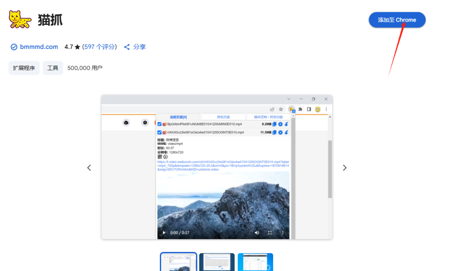Viewport: 456px width, 271px height.
Task: Open the 597 个评分 ratings link
Action: [x=99, y=47]
